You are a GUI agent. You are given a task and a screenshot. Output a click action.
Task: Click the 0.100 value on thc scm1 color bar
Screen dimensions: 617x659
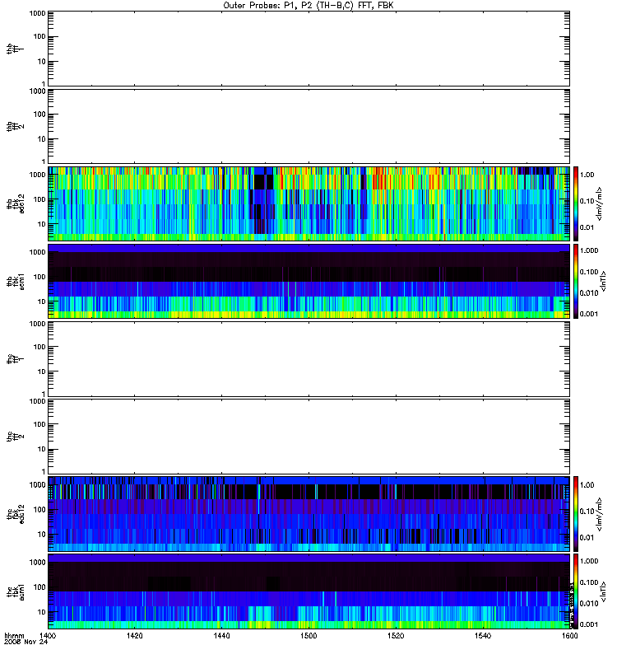[589, 582]
